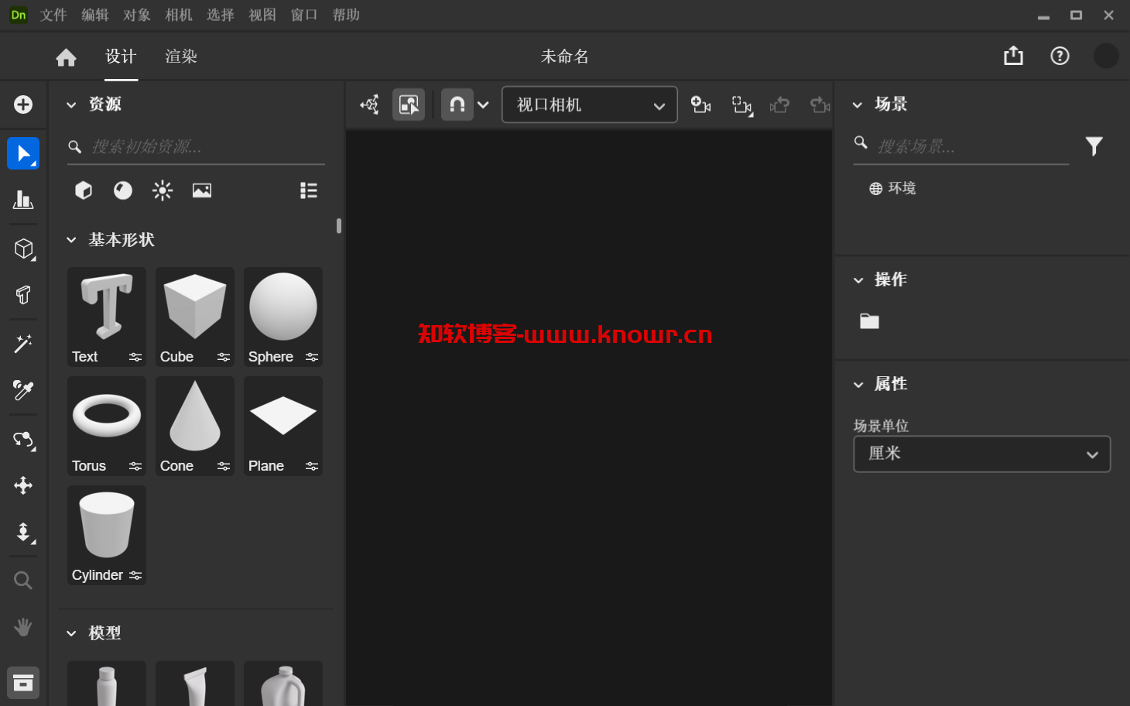Collapse the 资源 panel
Image resolution: width=1130 pixels, height=706 pixels.
[x=71, y=105]
